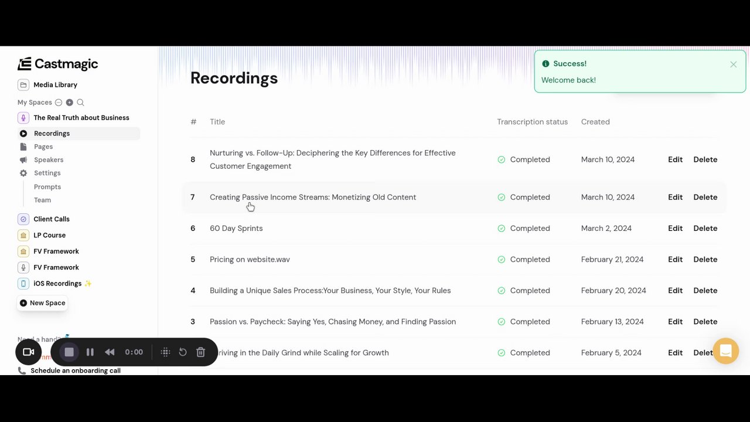Go to Recordings in the sidebar
750x422 pixels.
click(x=52, y=134)
